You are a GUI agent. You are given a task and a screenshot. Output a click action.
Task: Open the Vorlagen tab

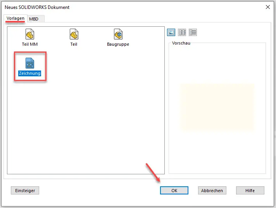[16, 19]
